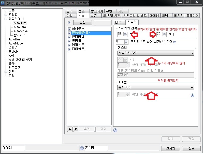203x154 pixels.
Task: Uncheck the 안다리엘 checkbox
Action: (69, 37)
